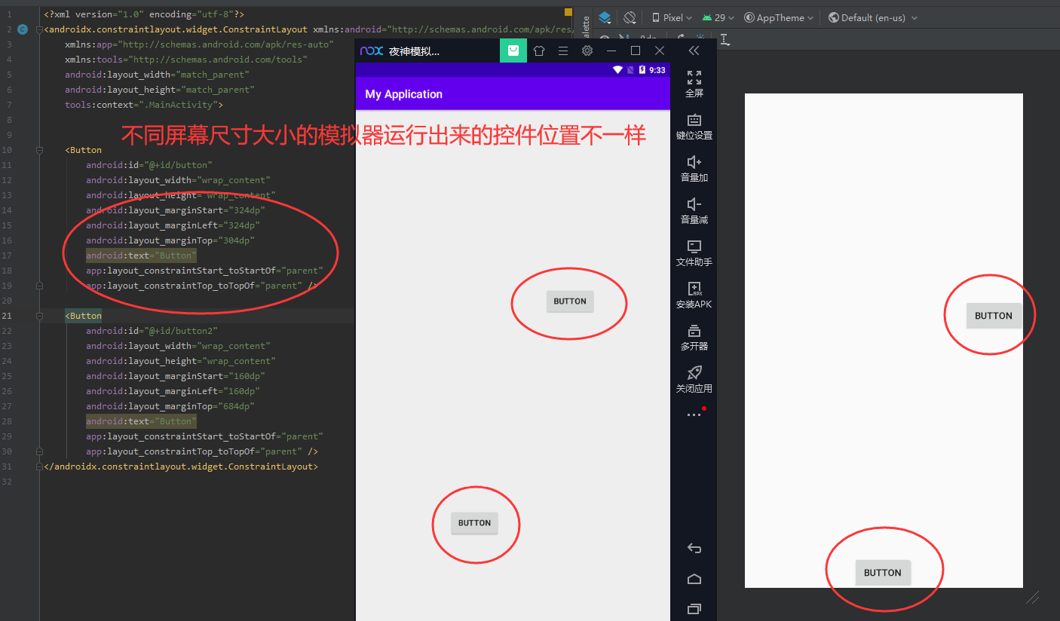This screenshot has width=1060, height=621.
Task: Click tools:context=".MainActivity" on line 7
Action: coord(141,105)
